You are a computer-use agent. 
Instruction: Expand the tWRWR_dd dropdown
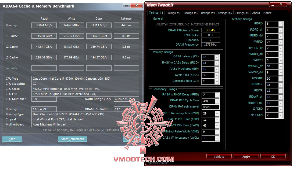[280, 73]
